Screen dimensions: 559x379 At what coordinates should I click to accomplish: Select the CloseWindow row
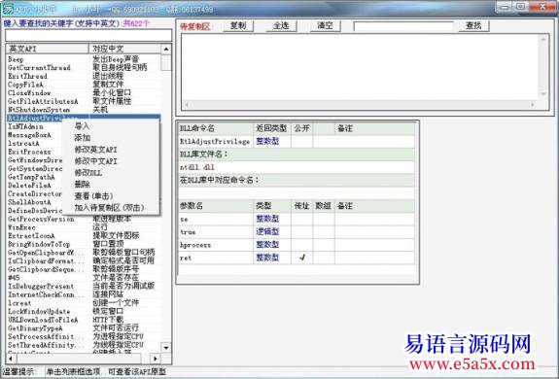[x=84, y=93]
